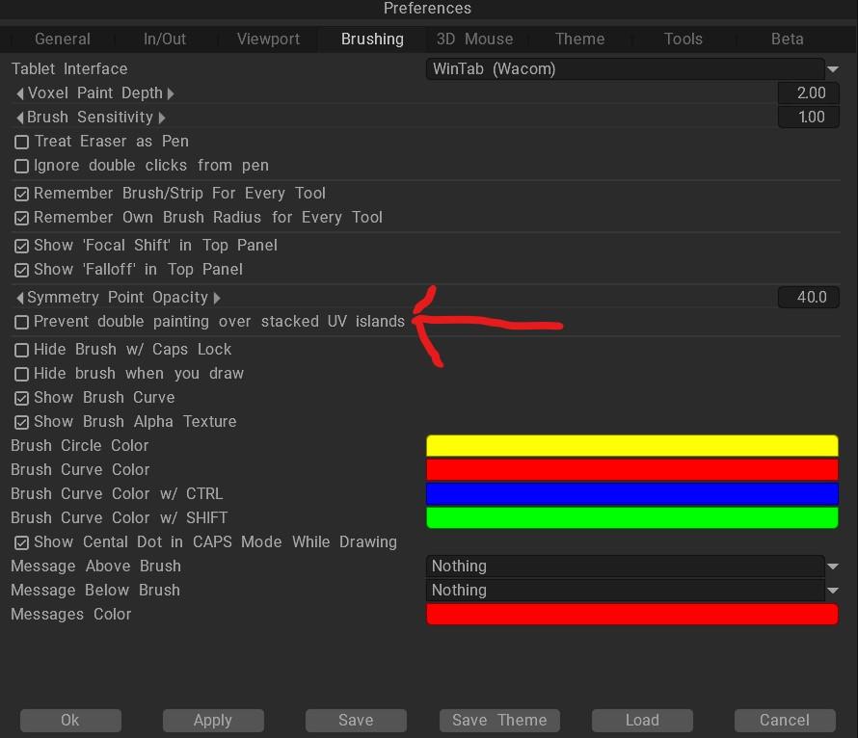The width and height of the screenshot is (858, 738).
Task: Click the Save Theme button
Action: [x=498, y=721]
